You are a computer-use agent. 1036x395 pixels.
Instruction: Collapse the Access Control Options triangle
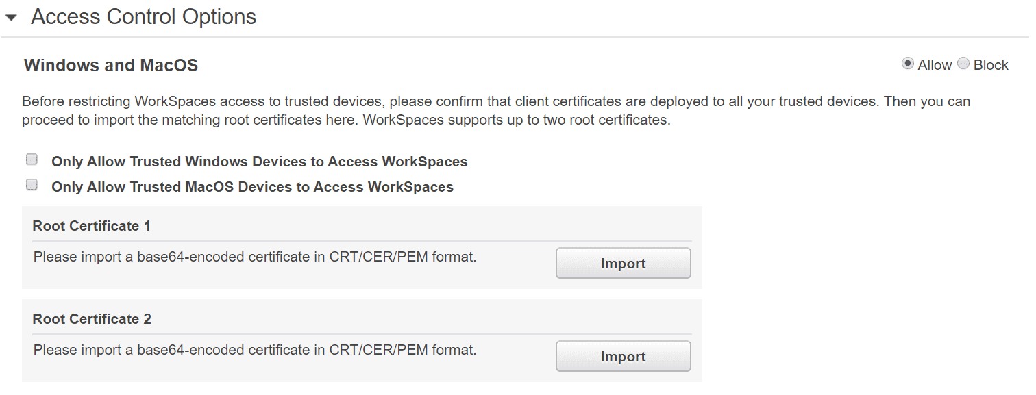point(11,18)
